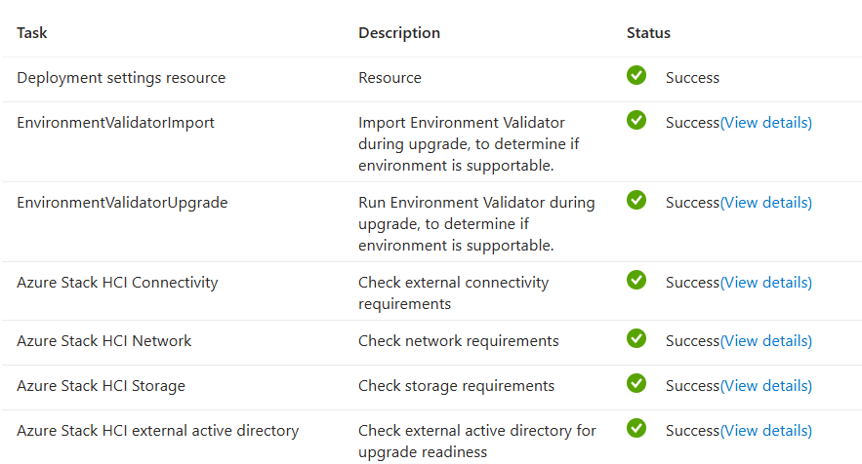Show View details for Azure Stack HCI Storage

tap(765, 386)
